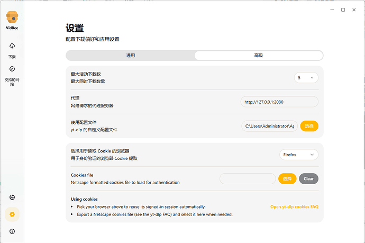365x243 pixels.
Task: Clear the Cookies file selection
Action: 309,179
